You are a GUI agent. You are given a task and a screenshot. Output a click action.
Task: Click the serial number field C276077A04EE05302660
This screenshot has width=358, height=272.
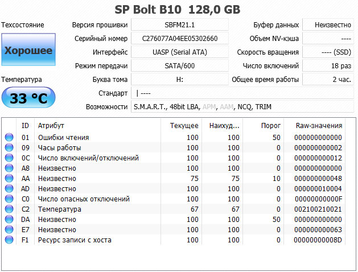click(x=180, y=38)
